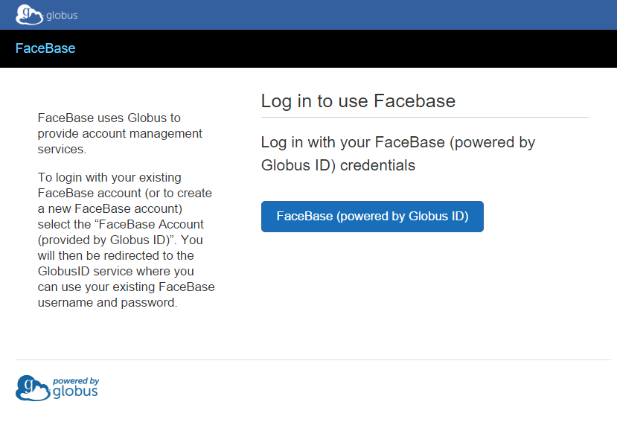Click the Globus cloud logo in the header
Screen dimensions: 617x425
tap(29, 15)
